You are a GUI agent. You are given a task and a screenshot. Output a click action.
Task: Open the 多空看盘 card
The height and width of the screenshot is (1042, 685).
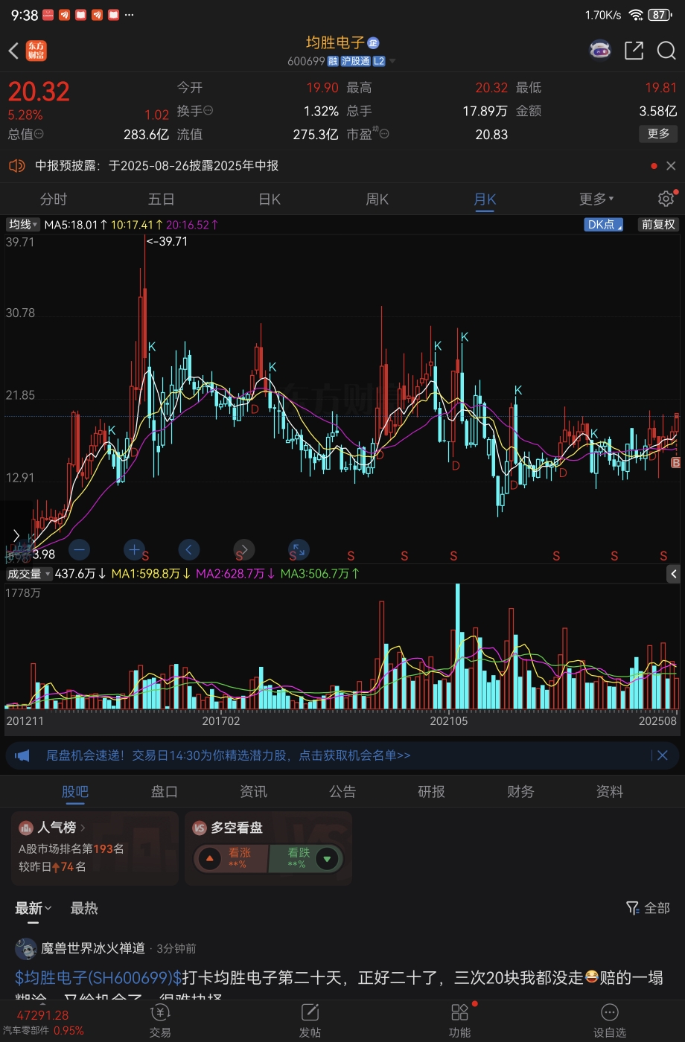click(x=268, y=848)
